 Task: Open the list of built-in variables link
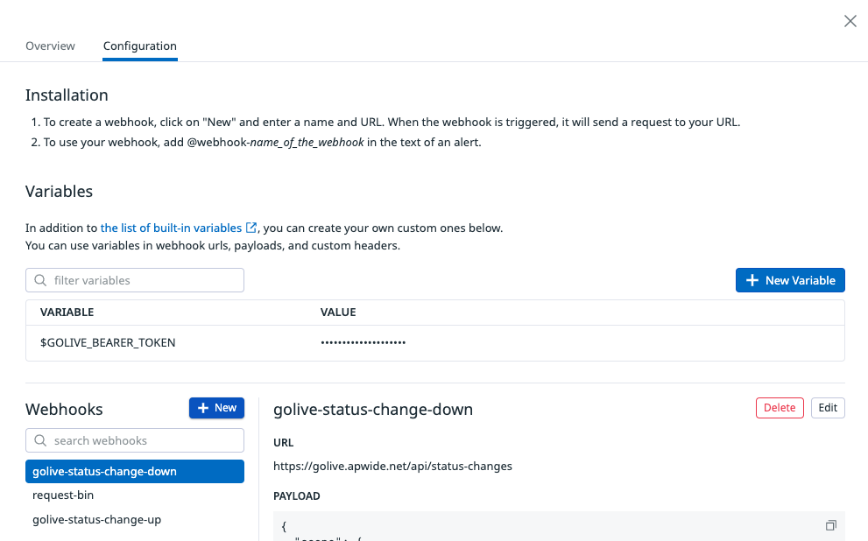tap(171, 228)
